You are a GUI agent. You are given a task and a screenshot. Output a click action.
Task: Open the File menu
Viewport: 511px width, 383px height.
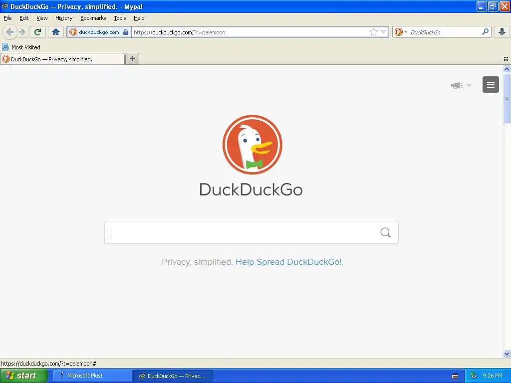coord(7,18)
